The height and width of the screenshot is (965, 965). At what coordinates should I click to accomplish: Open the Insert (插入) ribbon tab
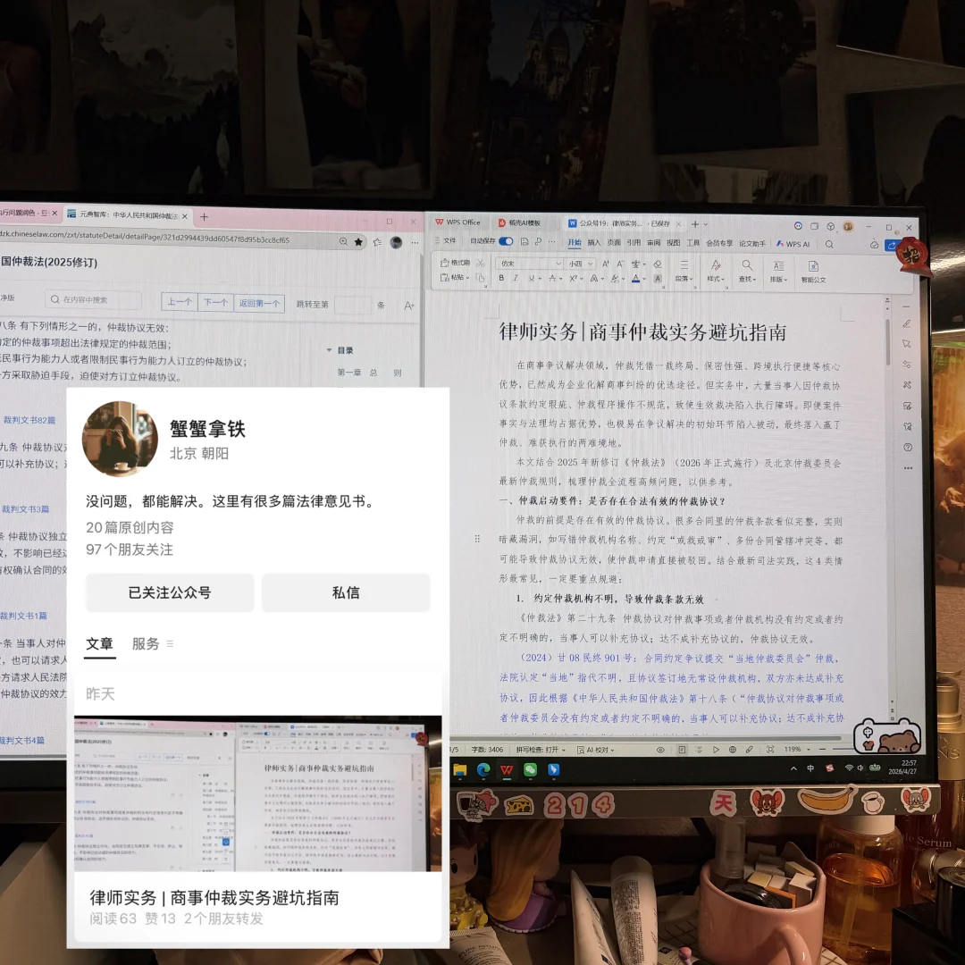pyautogui.click(x=594, y=242)
